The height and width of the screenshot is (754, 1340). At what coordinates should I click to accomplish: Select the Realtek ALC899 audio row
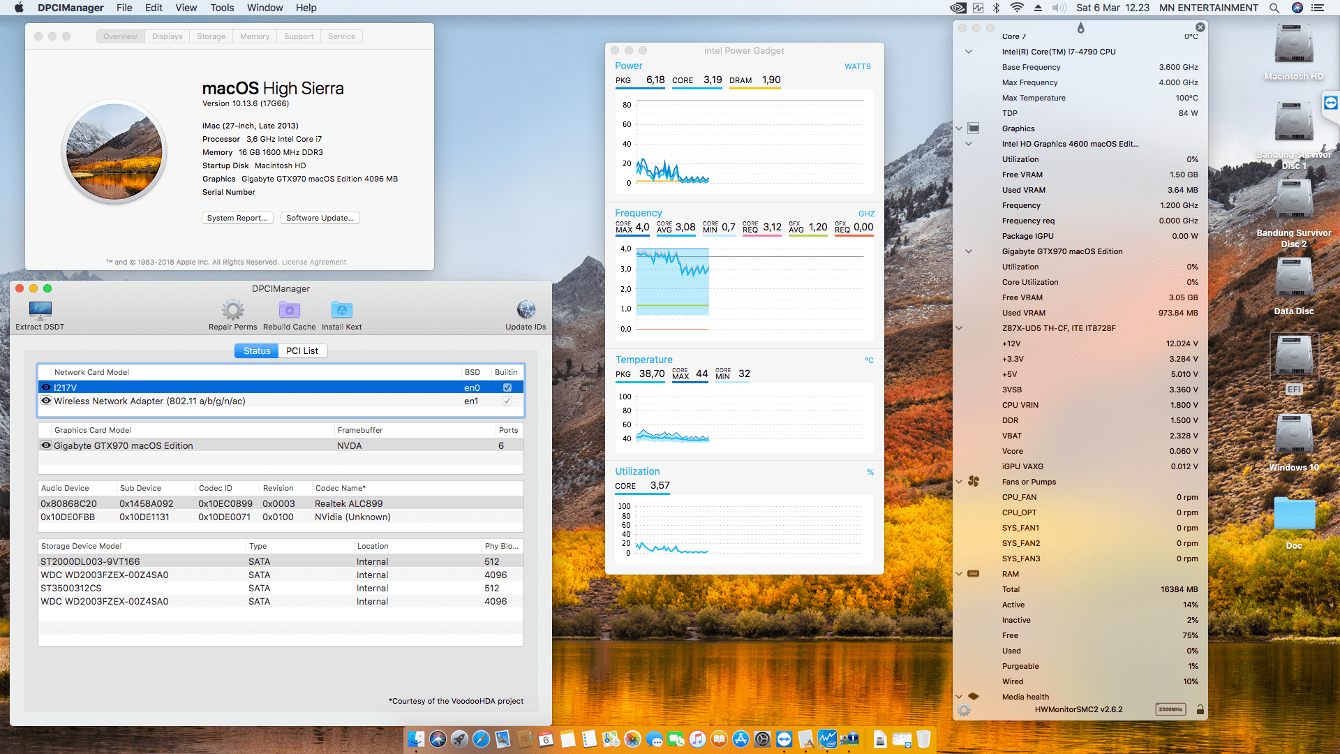281,503
